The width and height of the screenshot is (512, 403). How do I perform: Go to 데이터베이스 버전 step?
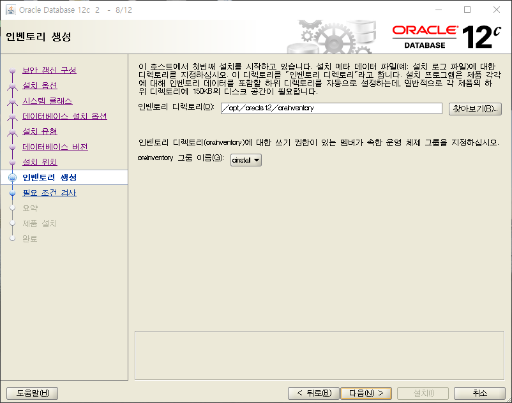tap(55, 147)
